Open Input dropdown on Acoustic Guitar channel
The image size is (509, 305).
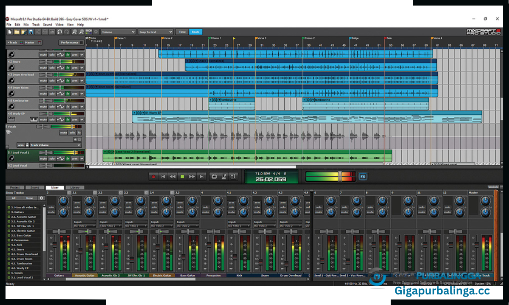84,226
